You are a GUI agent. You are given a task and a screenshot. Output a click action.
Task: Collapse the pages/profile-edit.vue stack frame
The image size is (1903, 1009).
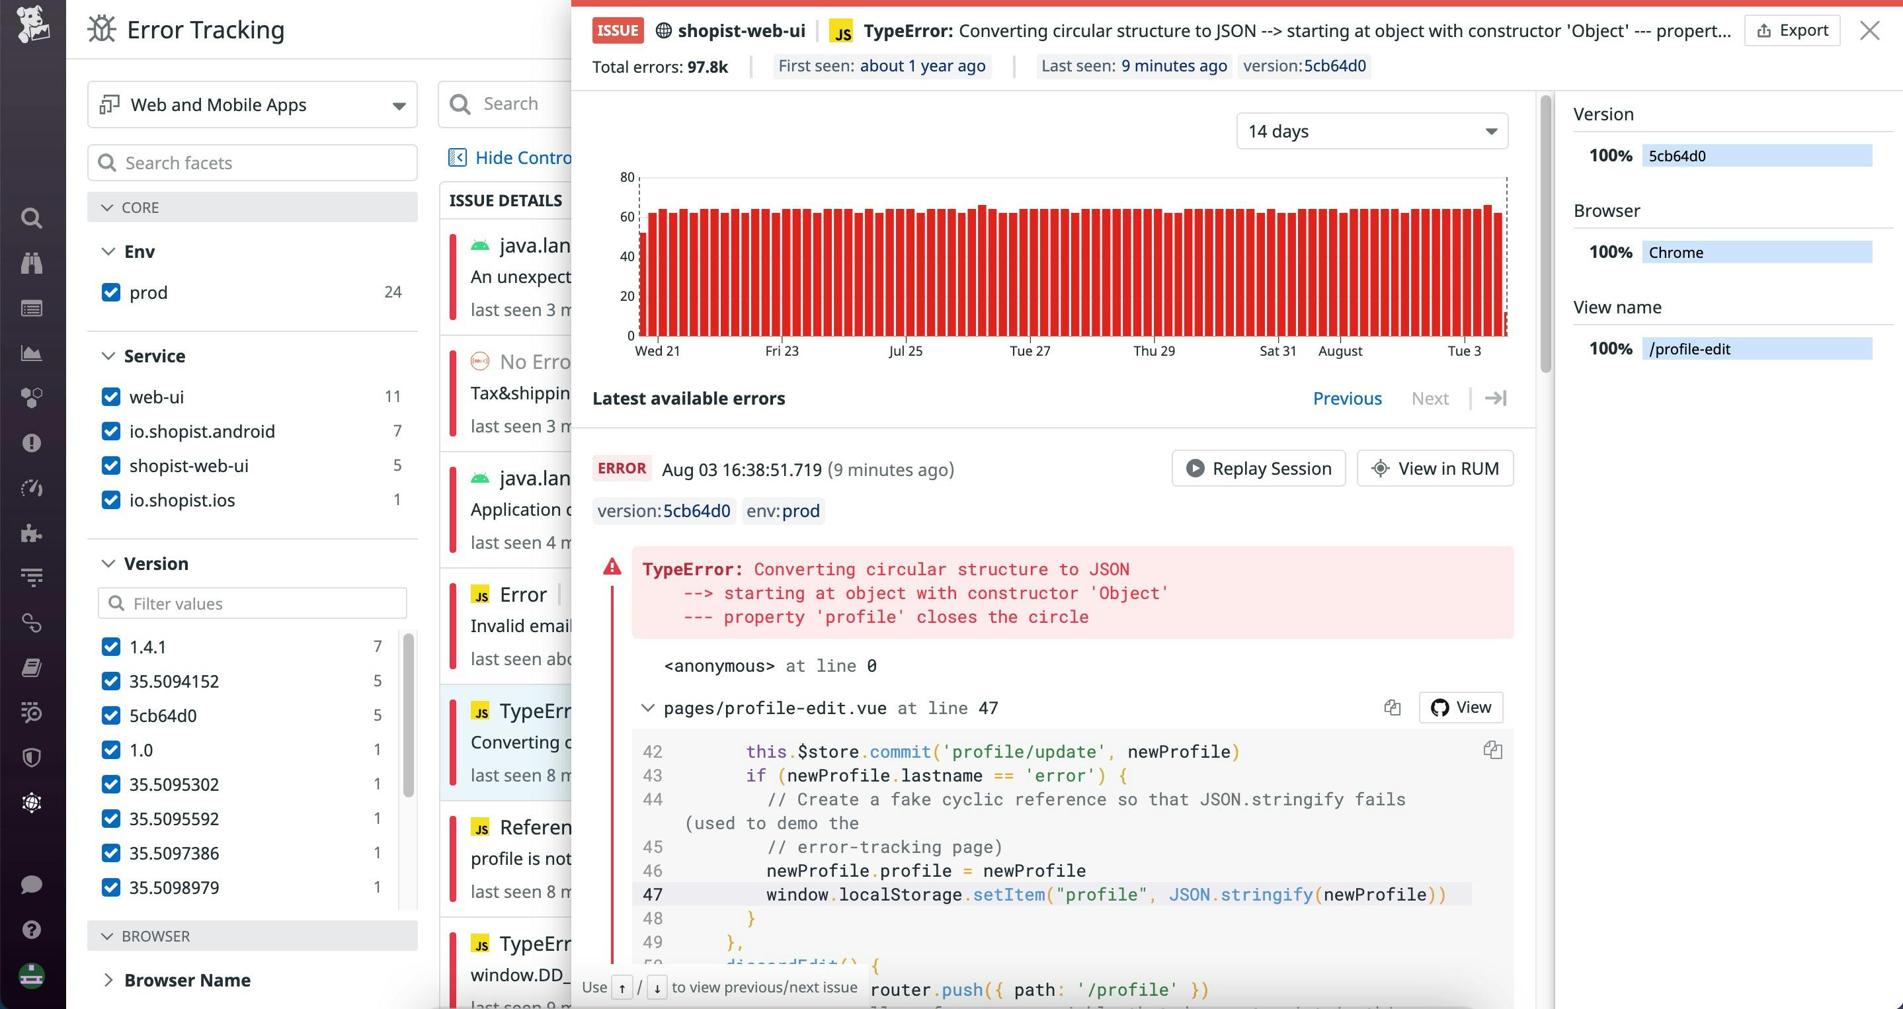click(648, 707)
